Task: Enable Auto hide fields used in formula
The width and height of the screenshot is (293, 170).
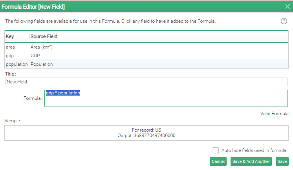Action: pos(216,150)
